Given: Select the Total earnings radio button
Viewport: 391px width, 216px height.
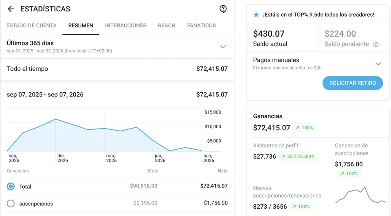Looking at the screenshot, I should click(11, 186).
